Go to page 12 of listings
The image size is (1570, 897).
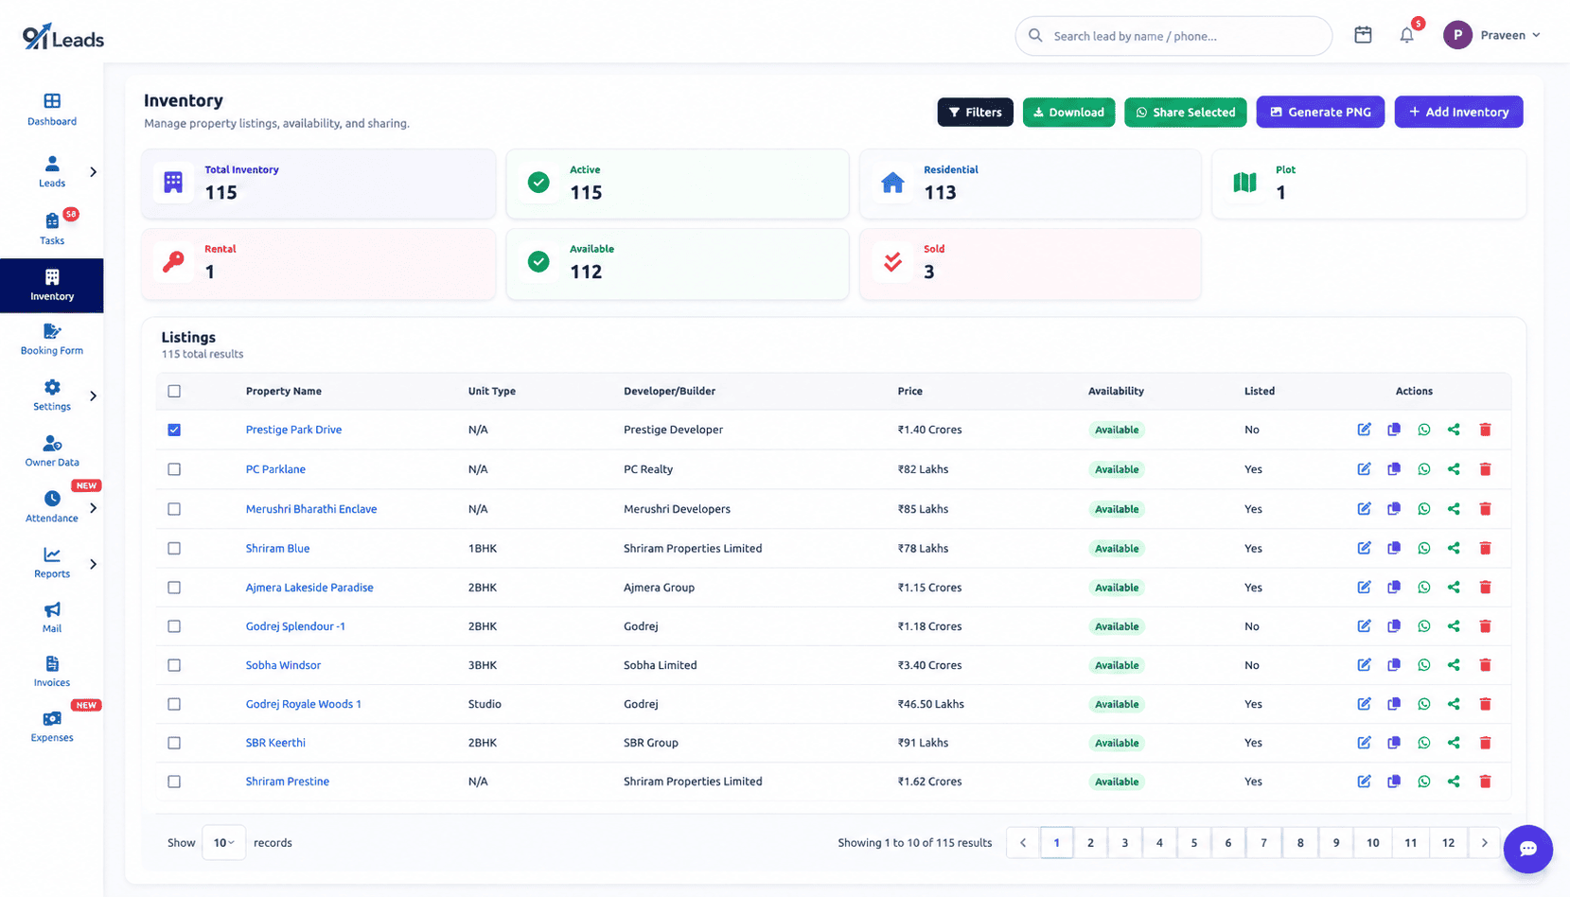[x=1448, y=842]
